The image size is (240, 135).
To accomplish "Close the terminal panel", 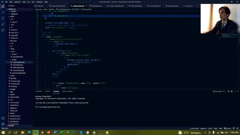I will click(238, 91).
